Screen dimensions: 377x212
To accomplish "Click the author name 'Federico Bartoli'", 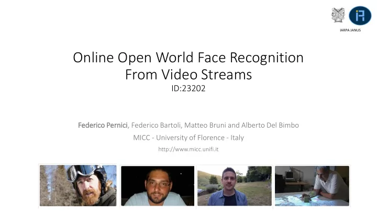I will [x=156, y=125].
